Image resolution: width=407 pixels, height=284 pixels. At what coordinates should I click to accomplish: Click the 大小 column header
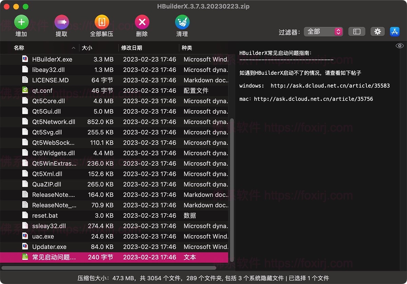(x=87, y=48)
